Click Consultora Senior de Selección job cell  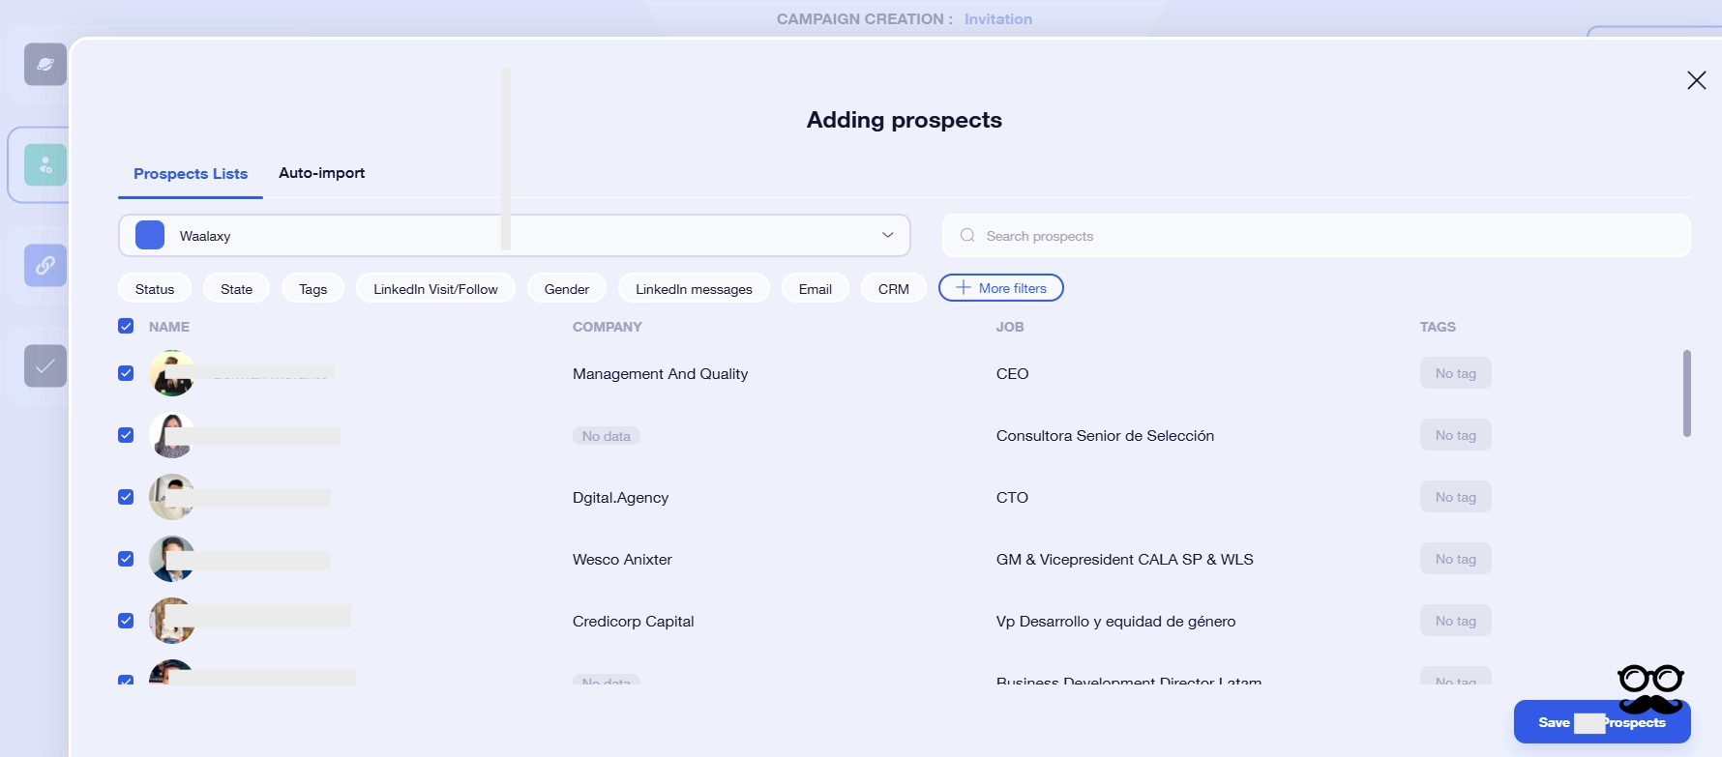[x=1105, y=436]
